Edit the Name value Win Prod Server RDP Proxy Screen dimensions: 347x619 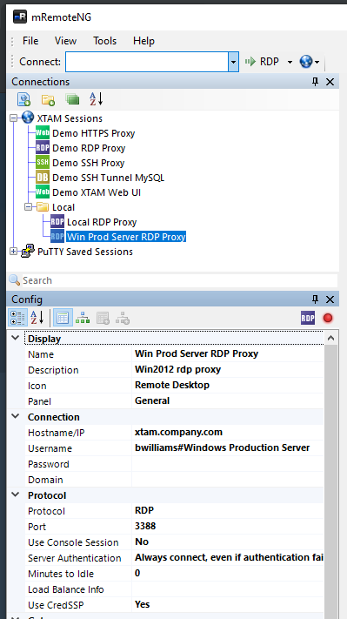[x=228, y=353]
